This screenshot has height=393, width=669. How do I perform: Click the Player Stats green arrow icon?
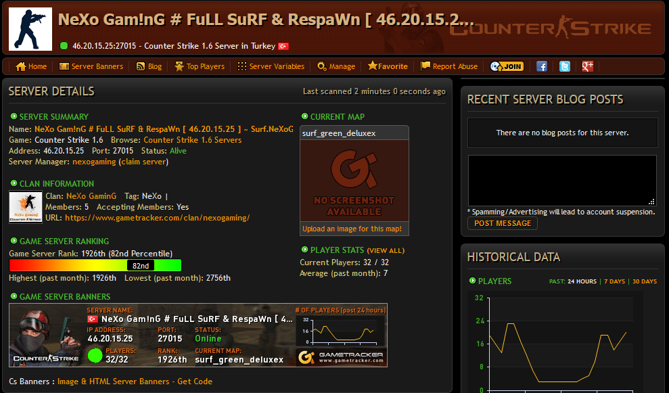(x=304, y=250)
